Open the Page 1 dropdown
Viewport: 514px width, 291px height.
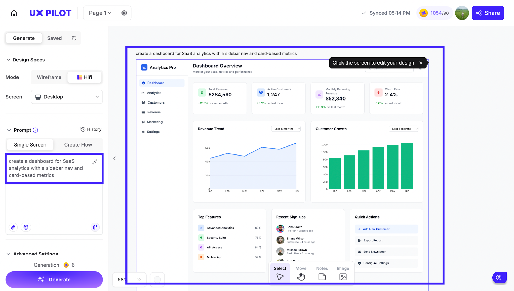click(x=100, y=13)
